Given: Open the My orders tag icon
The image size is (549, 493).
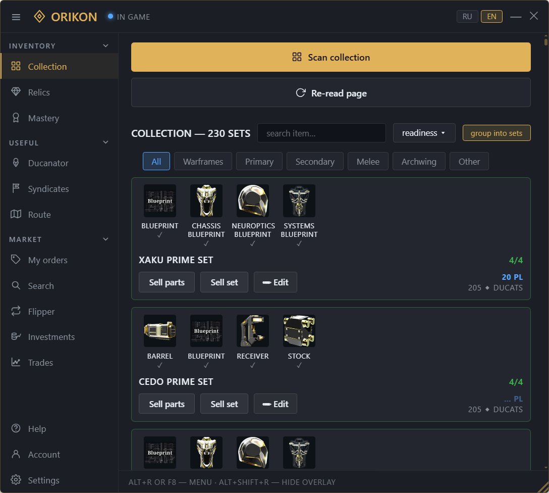Looking at the screenshot, I should click(16, 260).
